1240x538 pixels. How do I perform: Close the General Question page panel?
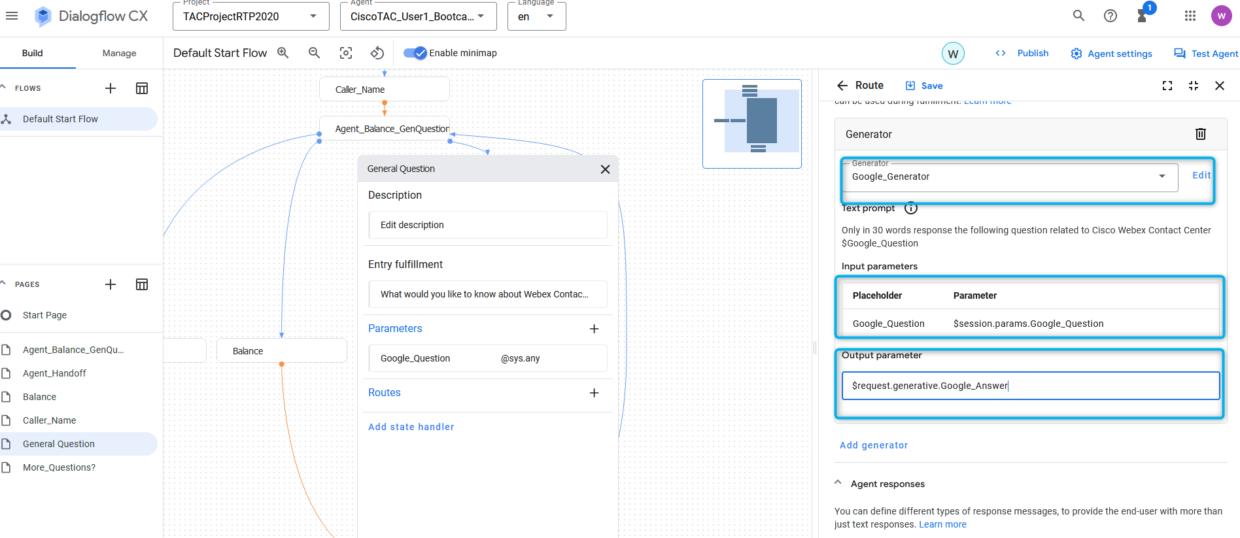[x=605, y=169]
